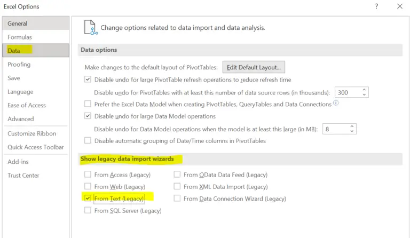Enable Disable automatic grouping of Date/Time columns
Image resolution: width=410 pixels, height=238 pixels.
(88, 140)
